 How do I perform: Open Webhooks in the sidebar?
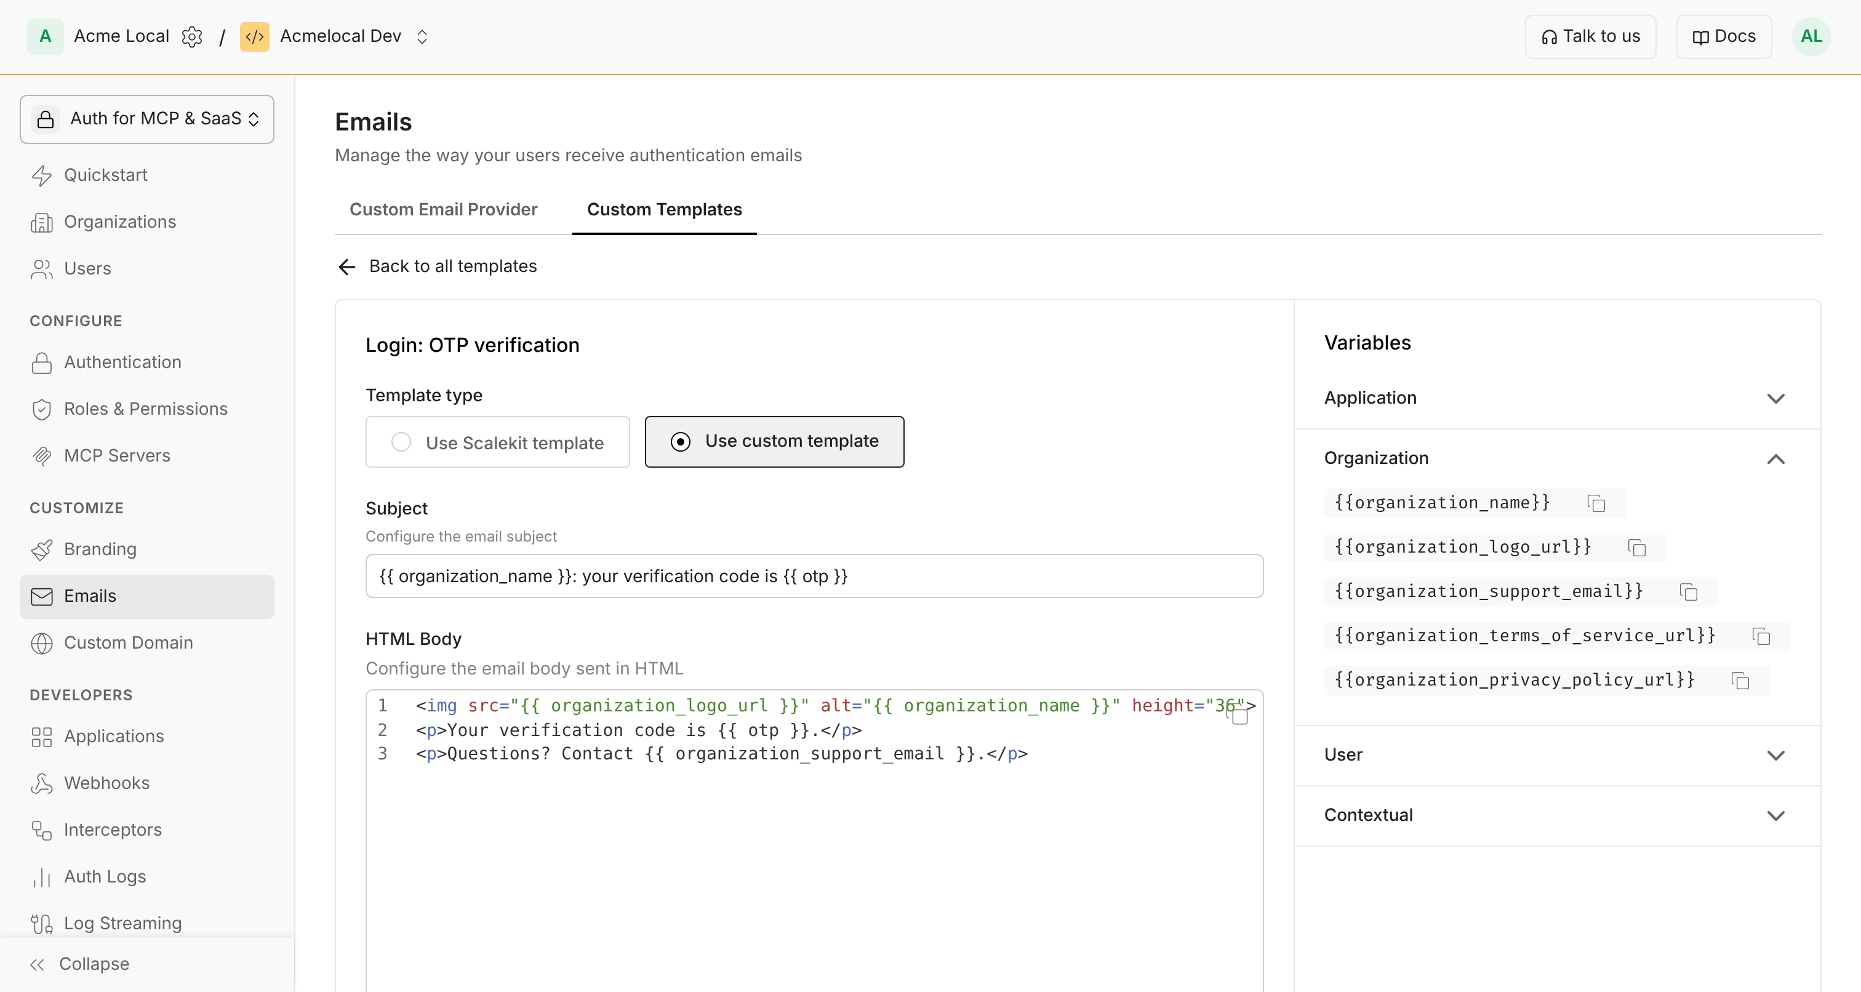pyautogui.click(x=146, y=783)
